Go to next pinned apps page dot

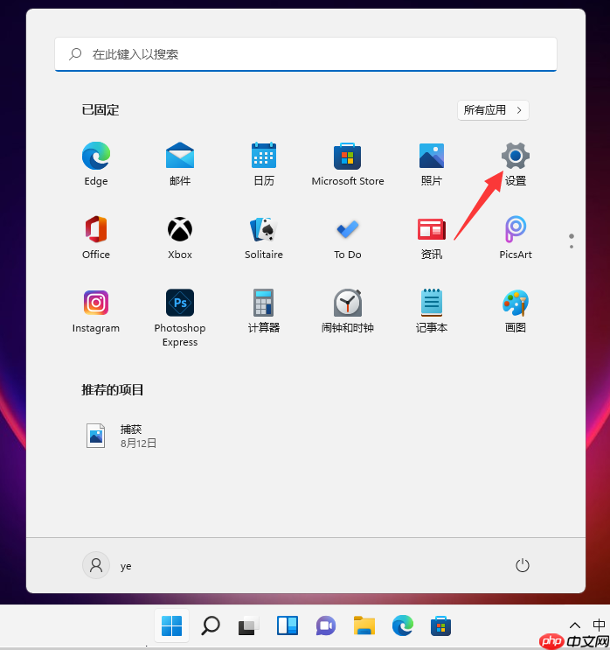tap(572, 247)
